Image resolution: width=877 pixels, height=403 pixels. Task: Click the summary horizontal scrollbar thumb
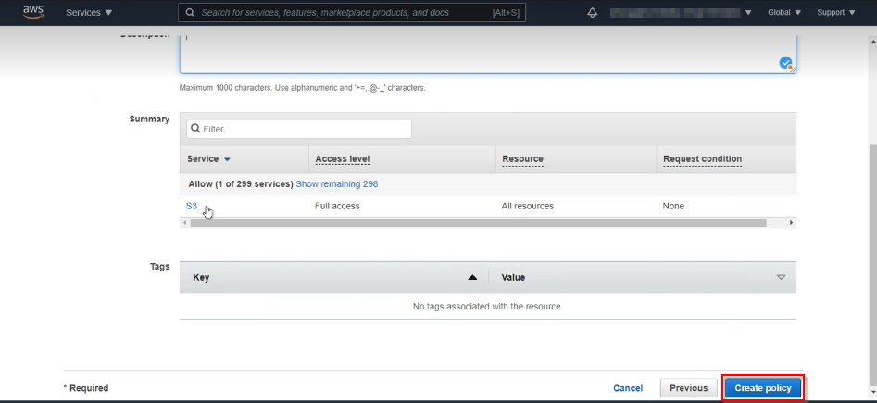(x=478, y=222)
